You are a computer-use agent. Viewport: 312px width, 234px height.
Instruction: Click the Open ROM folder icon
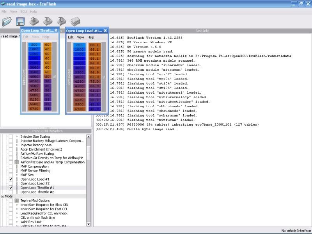pos(7,21)
